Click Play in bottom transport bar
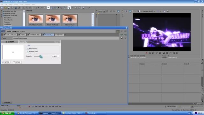Viewport: 204px width, 115px height. [40, 107]
